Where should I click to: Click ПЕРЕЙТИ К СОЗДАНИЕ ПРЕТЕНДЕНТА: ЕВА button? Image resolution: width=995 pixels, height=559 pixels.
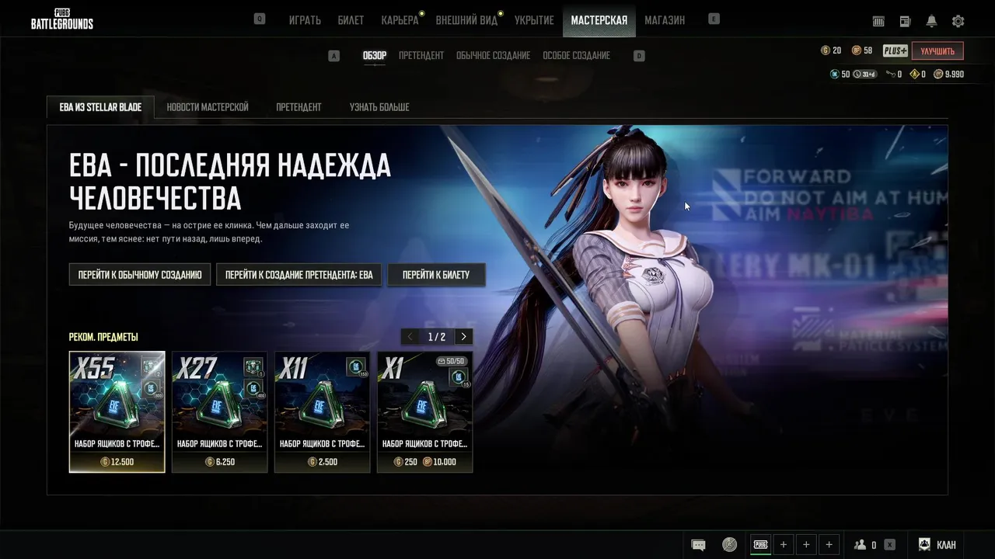[x=298, y=274]
